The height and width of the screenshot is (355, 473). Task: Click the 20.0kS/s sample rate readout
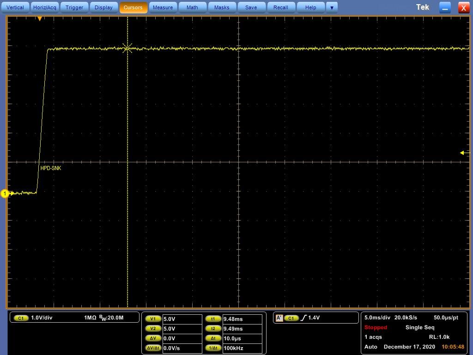click(406, 318)
